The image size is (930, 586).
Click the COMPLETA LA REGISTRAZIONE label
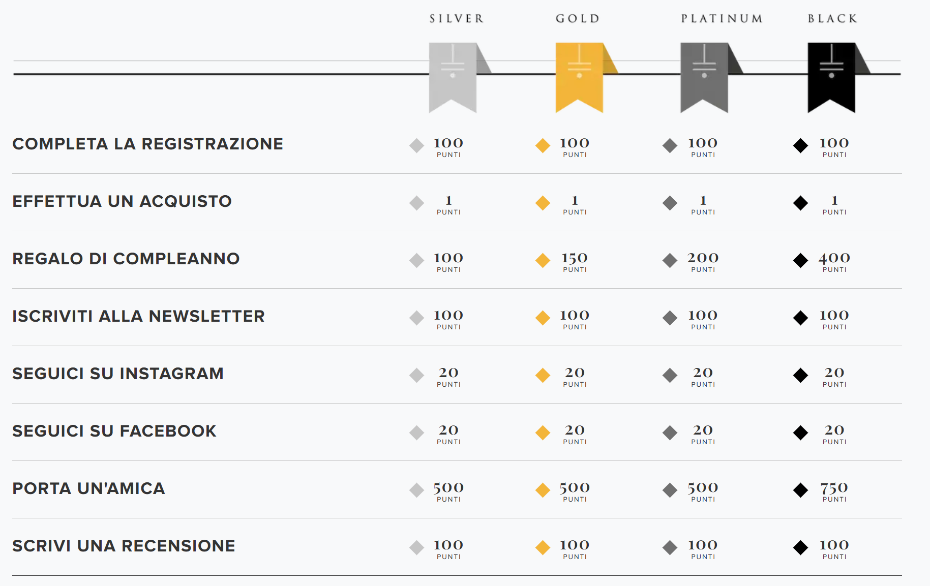click(147, 144)
